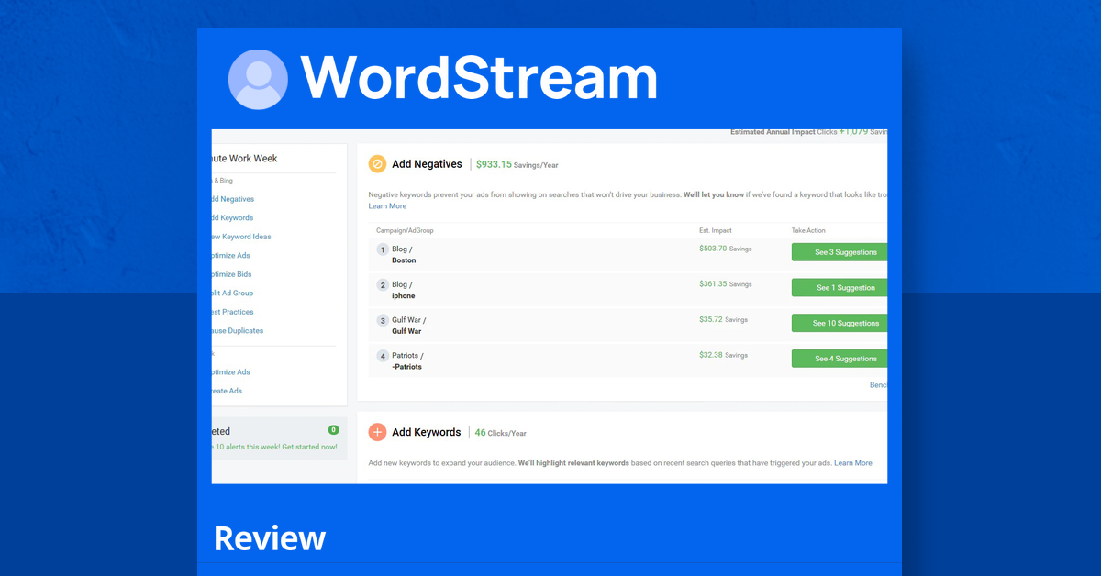Click the numbered badge beside Patriots row
The height and width of the screenshot is (576, 1101).
click(383, 356)
